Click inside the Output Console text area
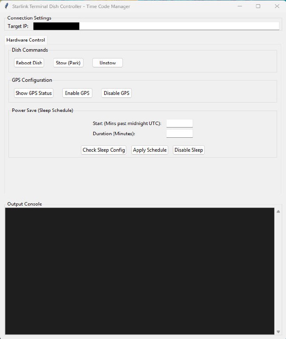286x339 pixels. pos(140,271)
